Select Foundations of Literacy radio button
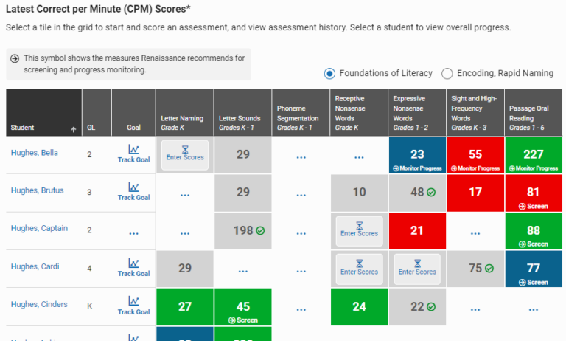The height and width of the screenshot is (341, 566). [x=329, y=73]
